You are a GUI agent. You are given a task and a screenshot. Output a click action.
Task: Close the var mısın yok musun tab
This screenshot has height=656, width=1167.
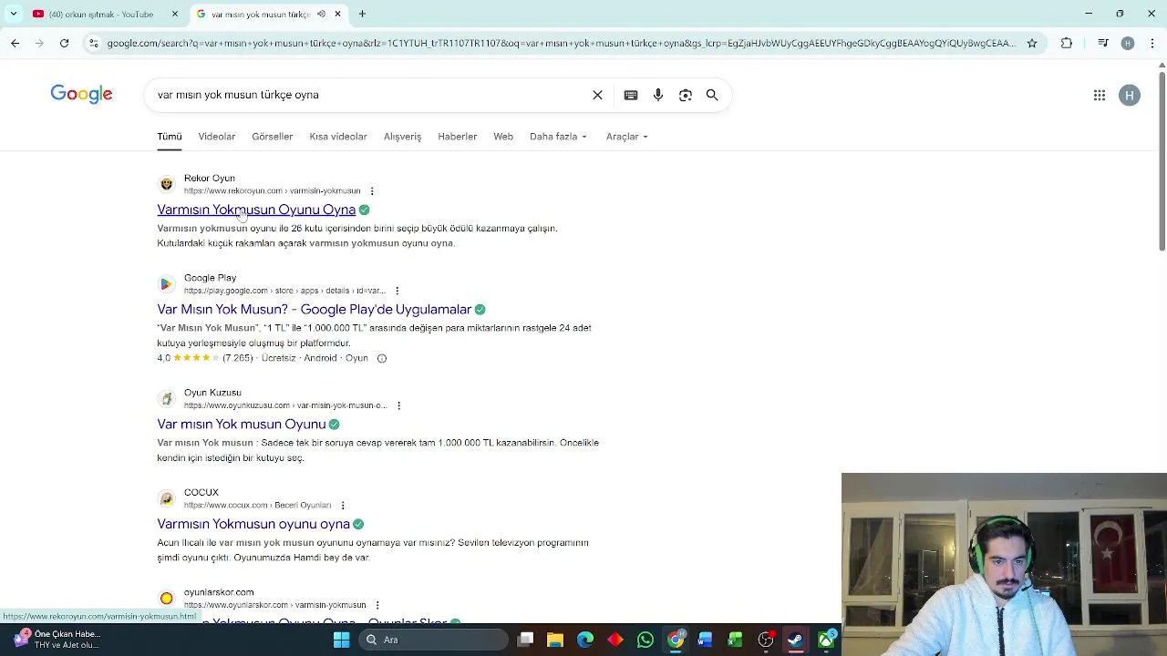(x=337, y=14)
